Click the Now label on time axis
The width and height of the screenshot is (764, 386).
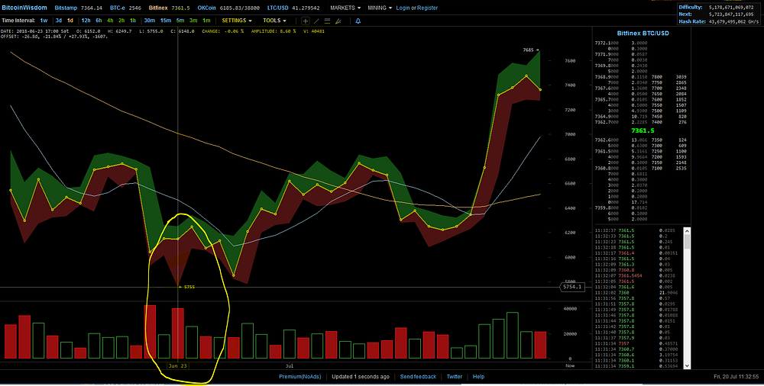click(x=570, y=365)
